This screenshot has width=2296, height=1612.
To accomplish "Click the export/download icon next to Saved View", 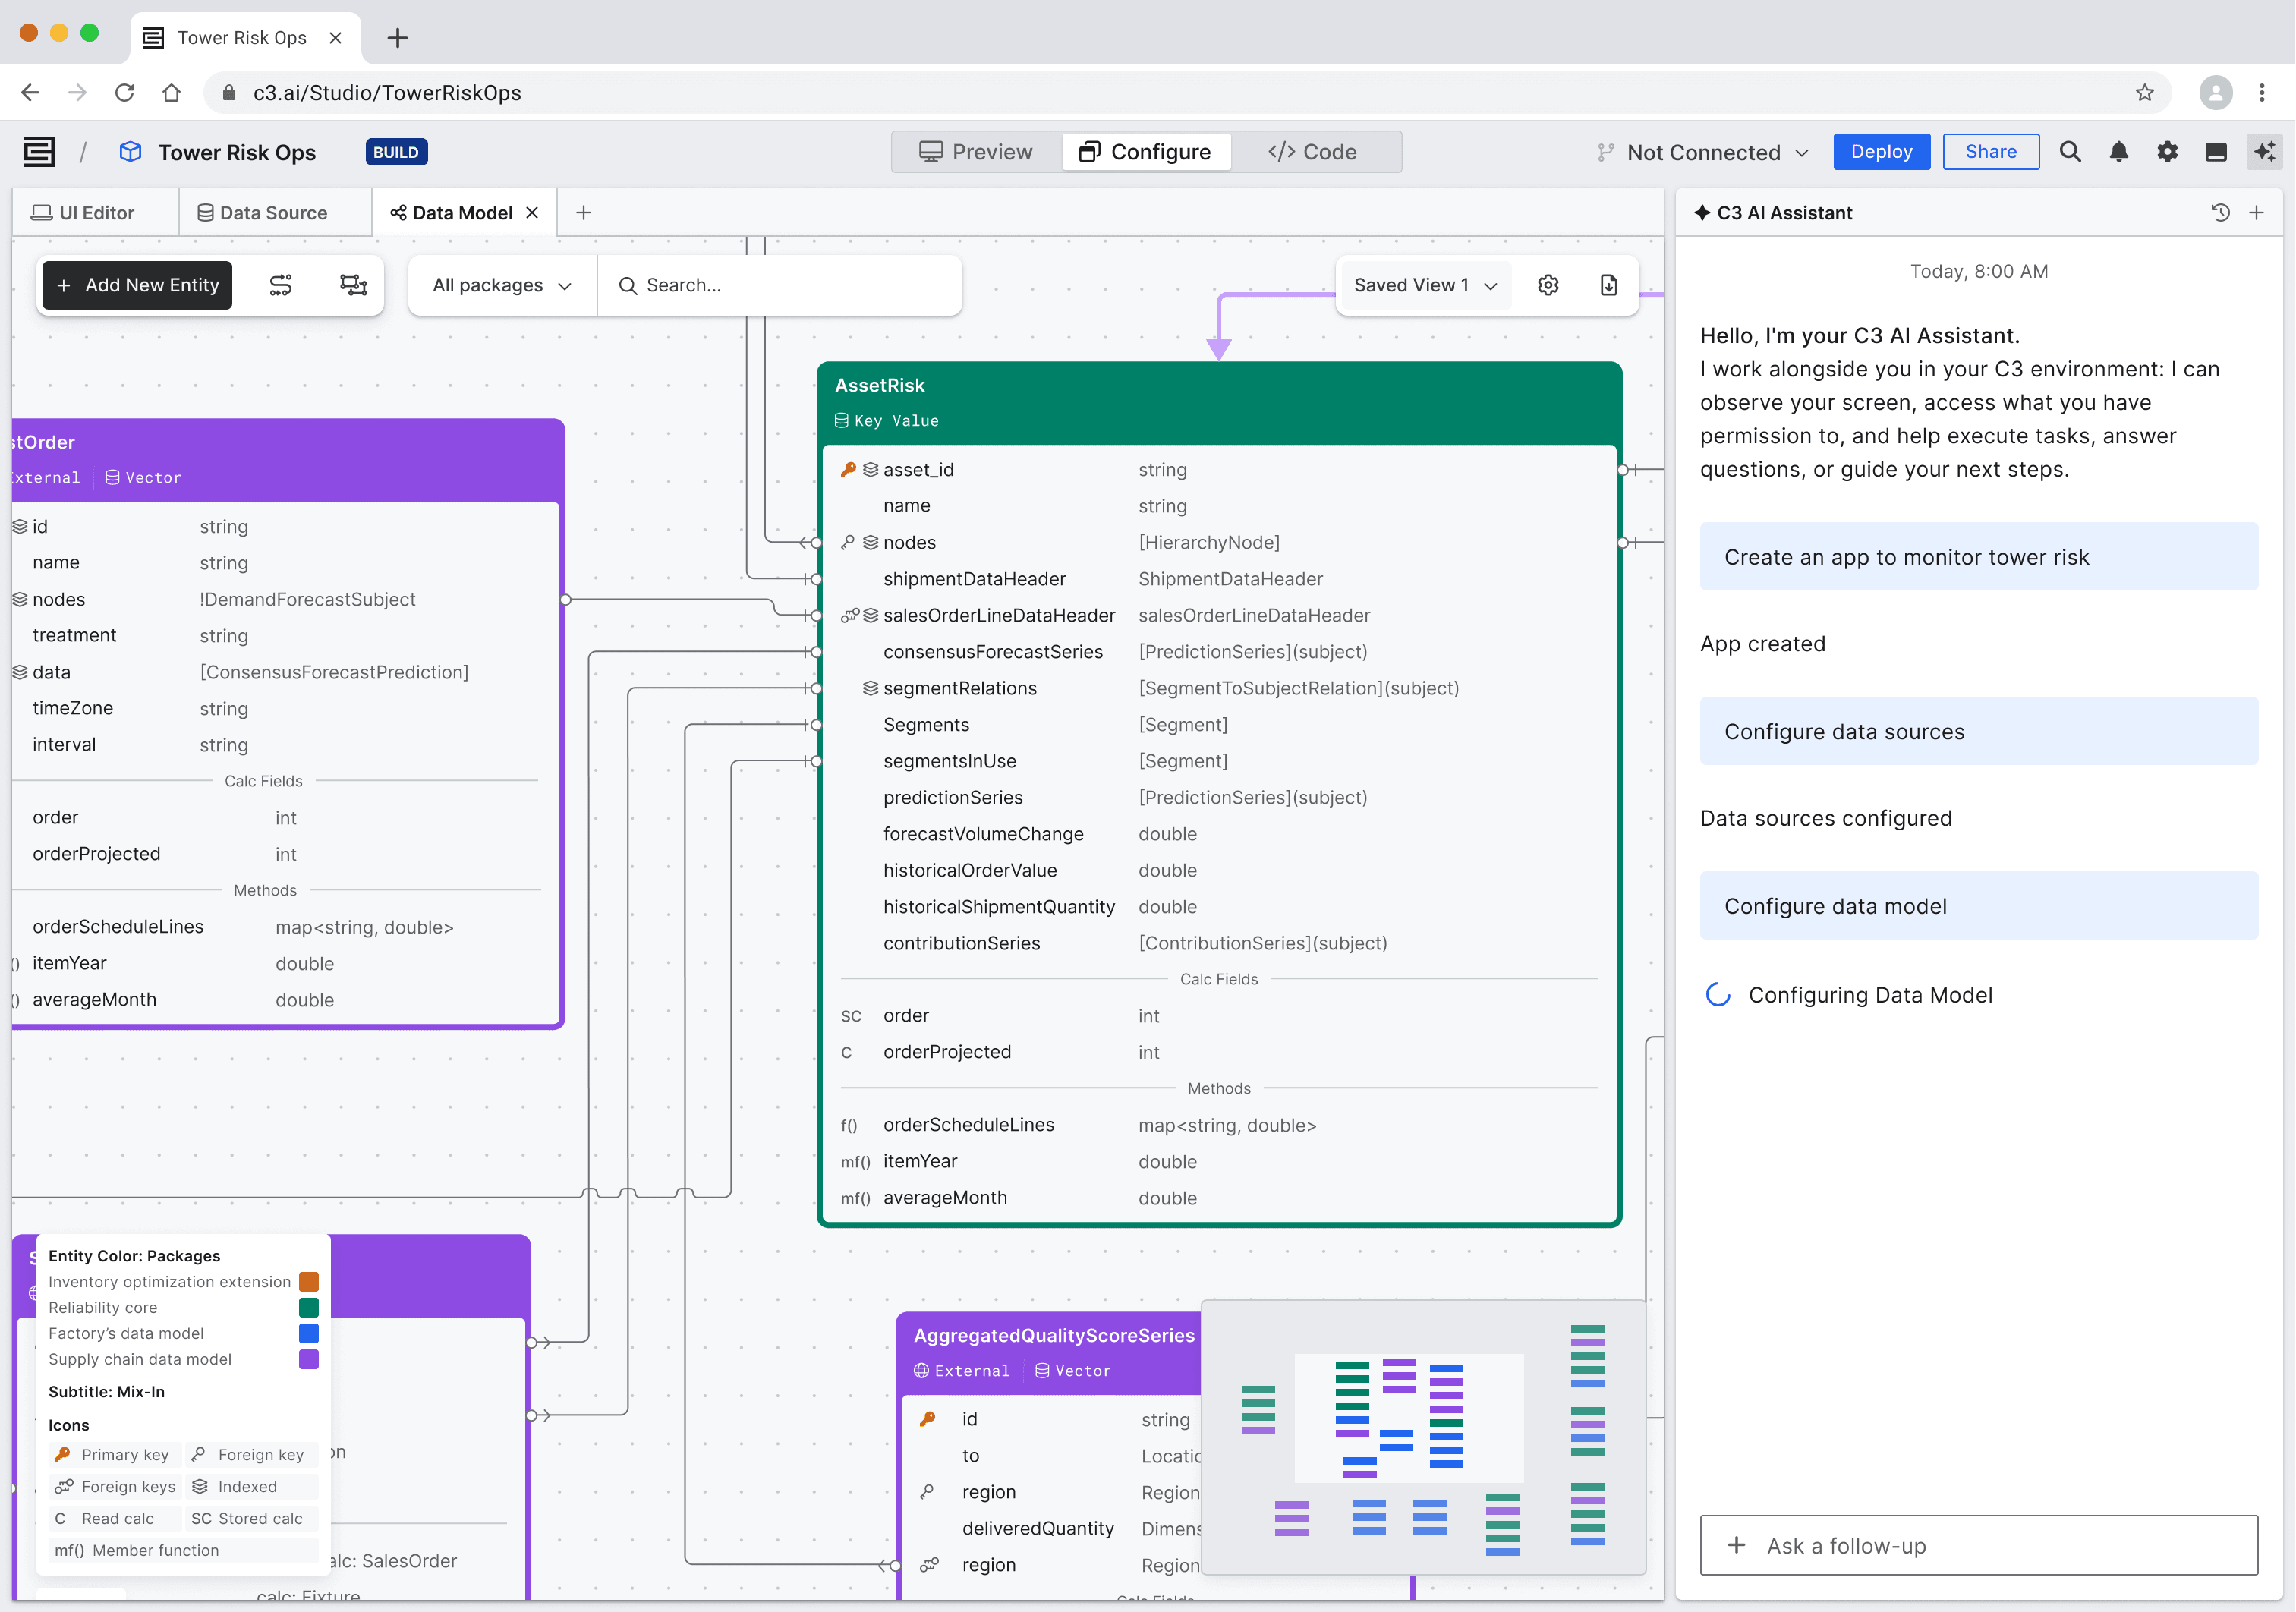I will tap(1609, 285).
